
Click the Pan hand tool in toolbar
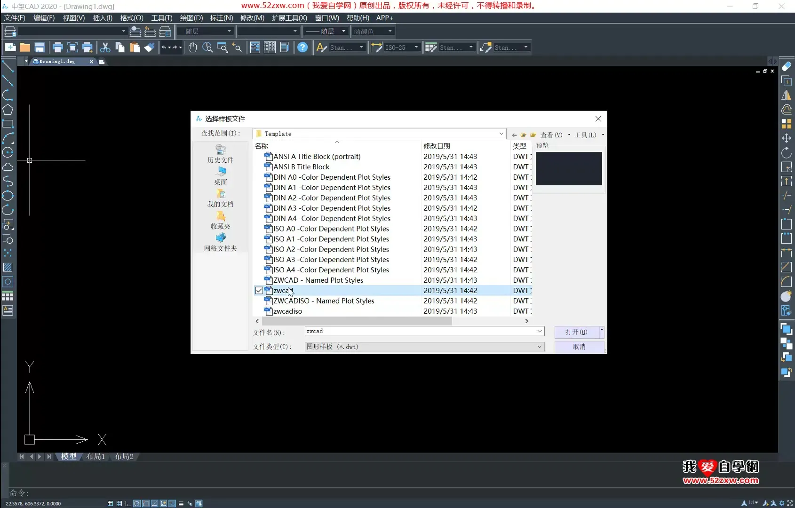click(x=192, y=48)
